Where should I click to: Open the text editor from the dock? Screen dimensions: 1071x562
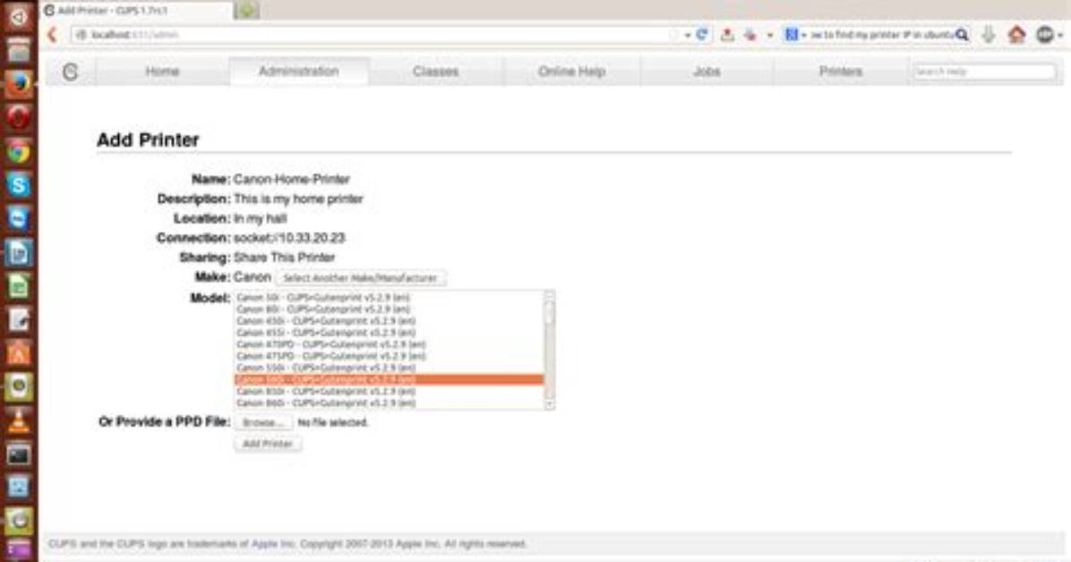click(x=19, y=319)
